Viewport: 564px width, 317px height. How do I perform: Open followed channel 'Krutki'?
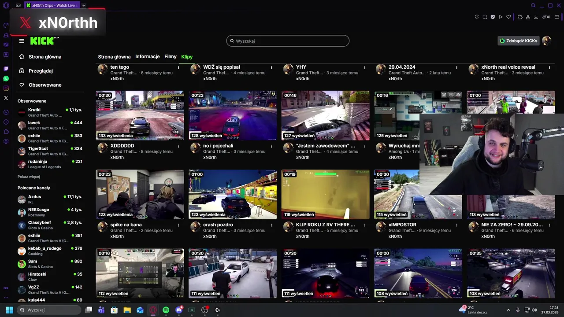pos(50,112)
